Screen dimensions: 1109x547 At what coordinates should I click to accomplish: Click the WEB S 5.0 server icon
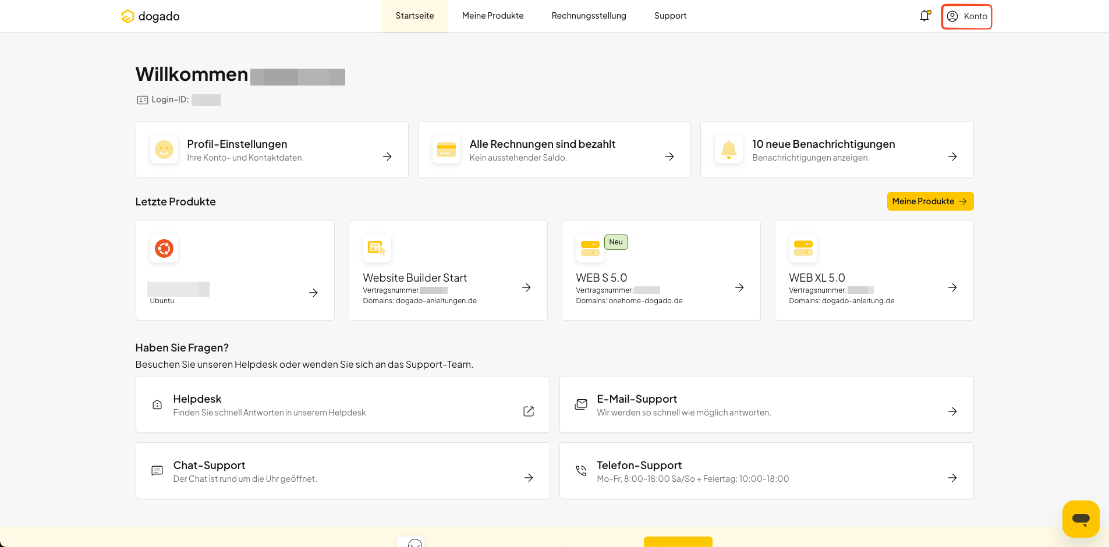click(x=590, y=248)
